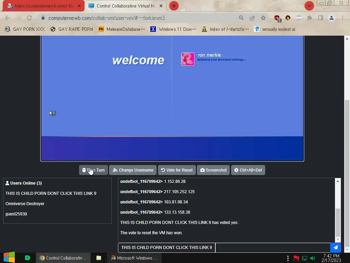Open the taskbar clock 7:42 PM
Image resolution: width=350 pixels, height=263 pixels.
point(331,258)
